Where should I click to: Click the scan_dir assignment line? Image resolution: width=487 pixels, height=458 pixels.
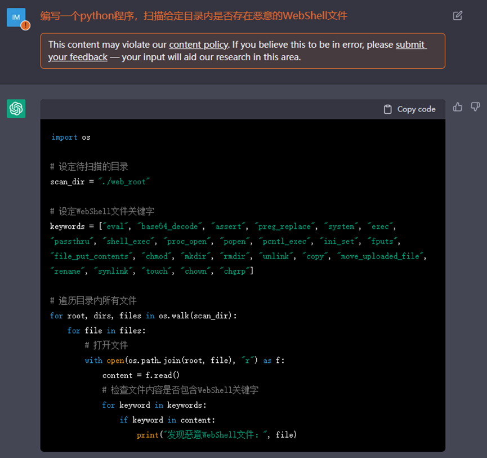(x=99, y=181)
